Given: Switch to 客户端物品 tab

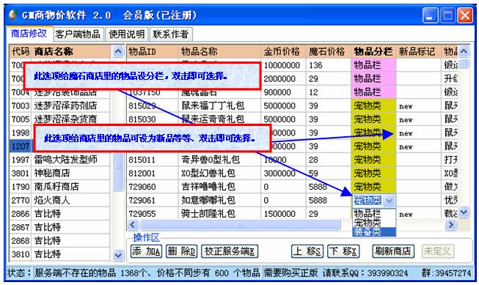Looking at the screenshot, I should click(x=78, y=34).
